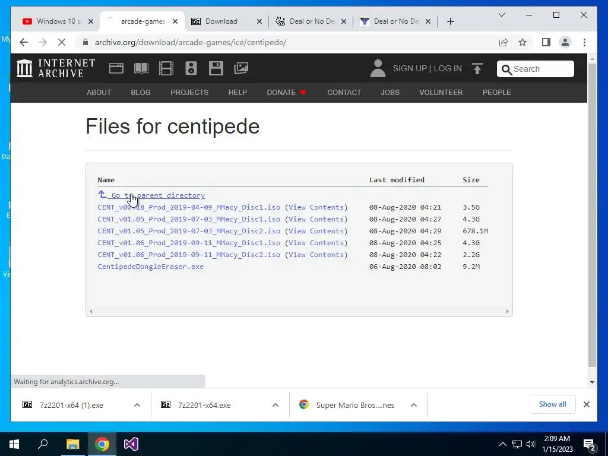Download CENT_v01.06 Disc2.iso file
This screenshot has width=608, height=456.
click(x=189, y=255)
